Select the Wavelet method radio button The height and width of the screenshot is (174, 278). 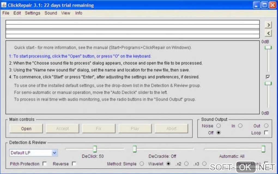click(168, 164)
